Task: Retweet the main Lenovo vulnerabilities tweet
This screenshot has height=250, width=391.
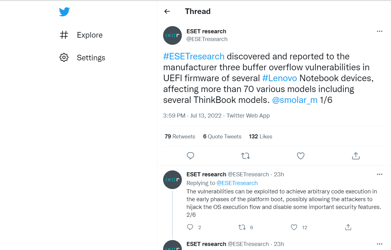Action: (246, 156)
